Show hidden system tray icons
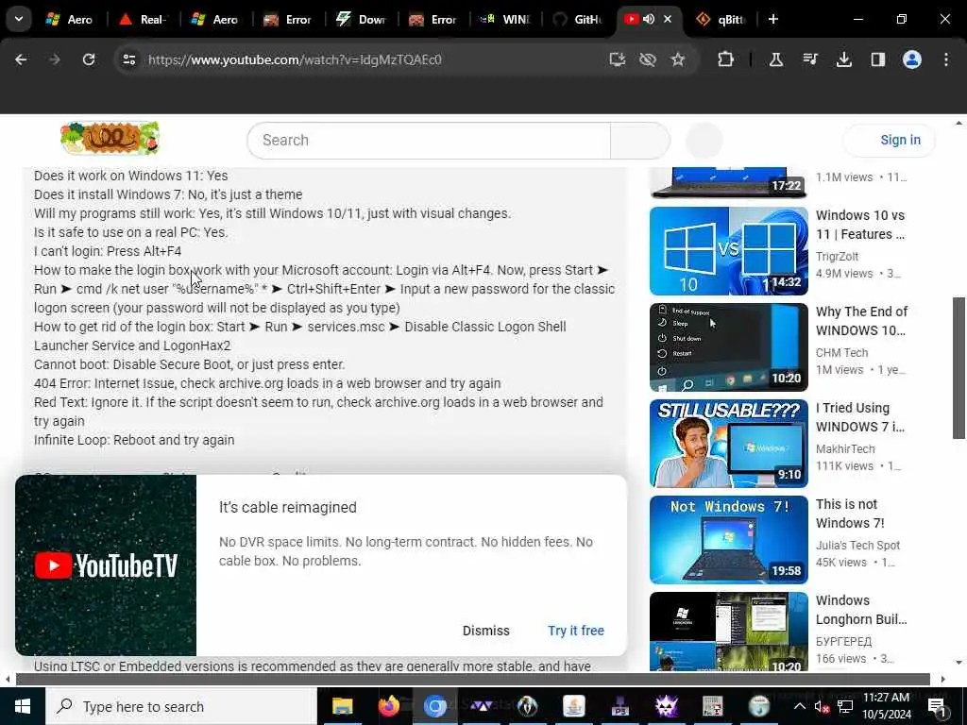The height and width of the screenshot is (725, 967). (799, 706)
